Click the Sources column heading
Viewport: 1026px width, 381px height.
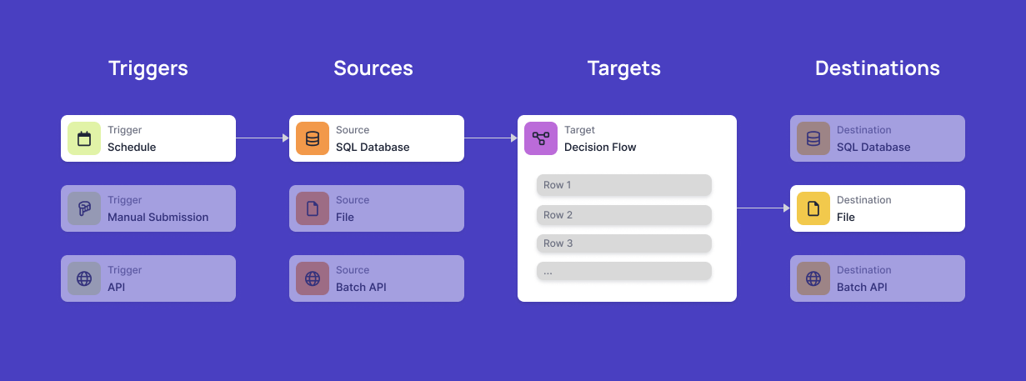tap(373, 68)
